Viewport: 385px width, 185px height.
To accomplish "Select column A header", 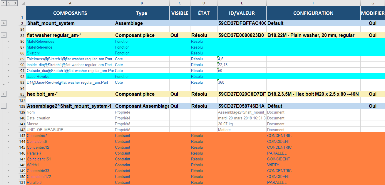I will tap(70, 3).
